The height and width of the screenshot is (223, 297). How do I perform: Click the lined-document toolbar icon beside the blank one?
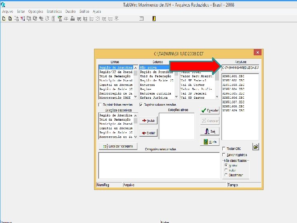(x=10, y=19)
